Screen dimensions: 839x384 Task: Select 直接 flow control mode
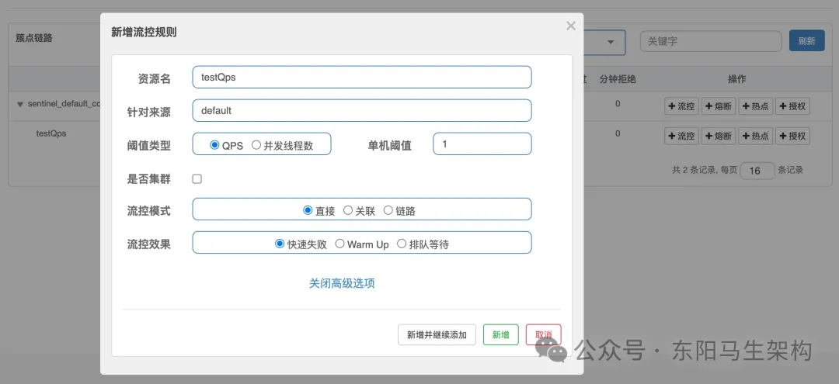click(308, 210)
